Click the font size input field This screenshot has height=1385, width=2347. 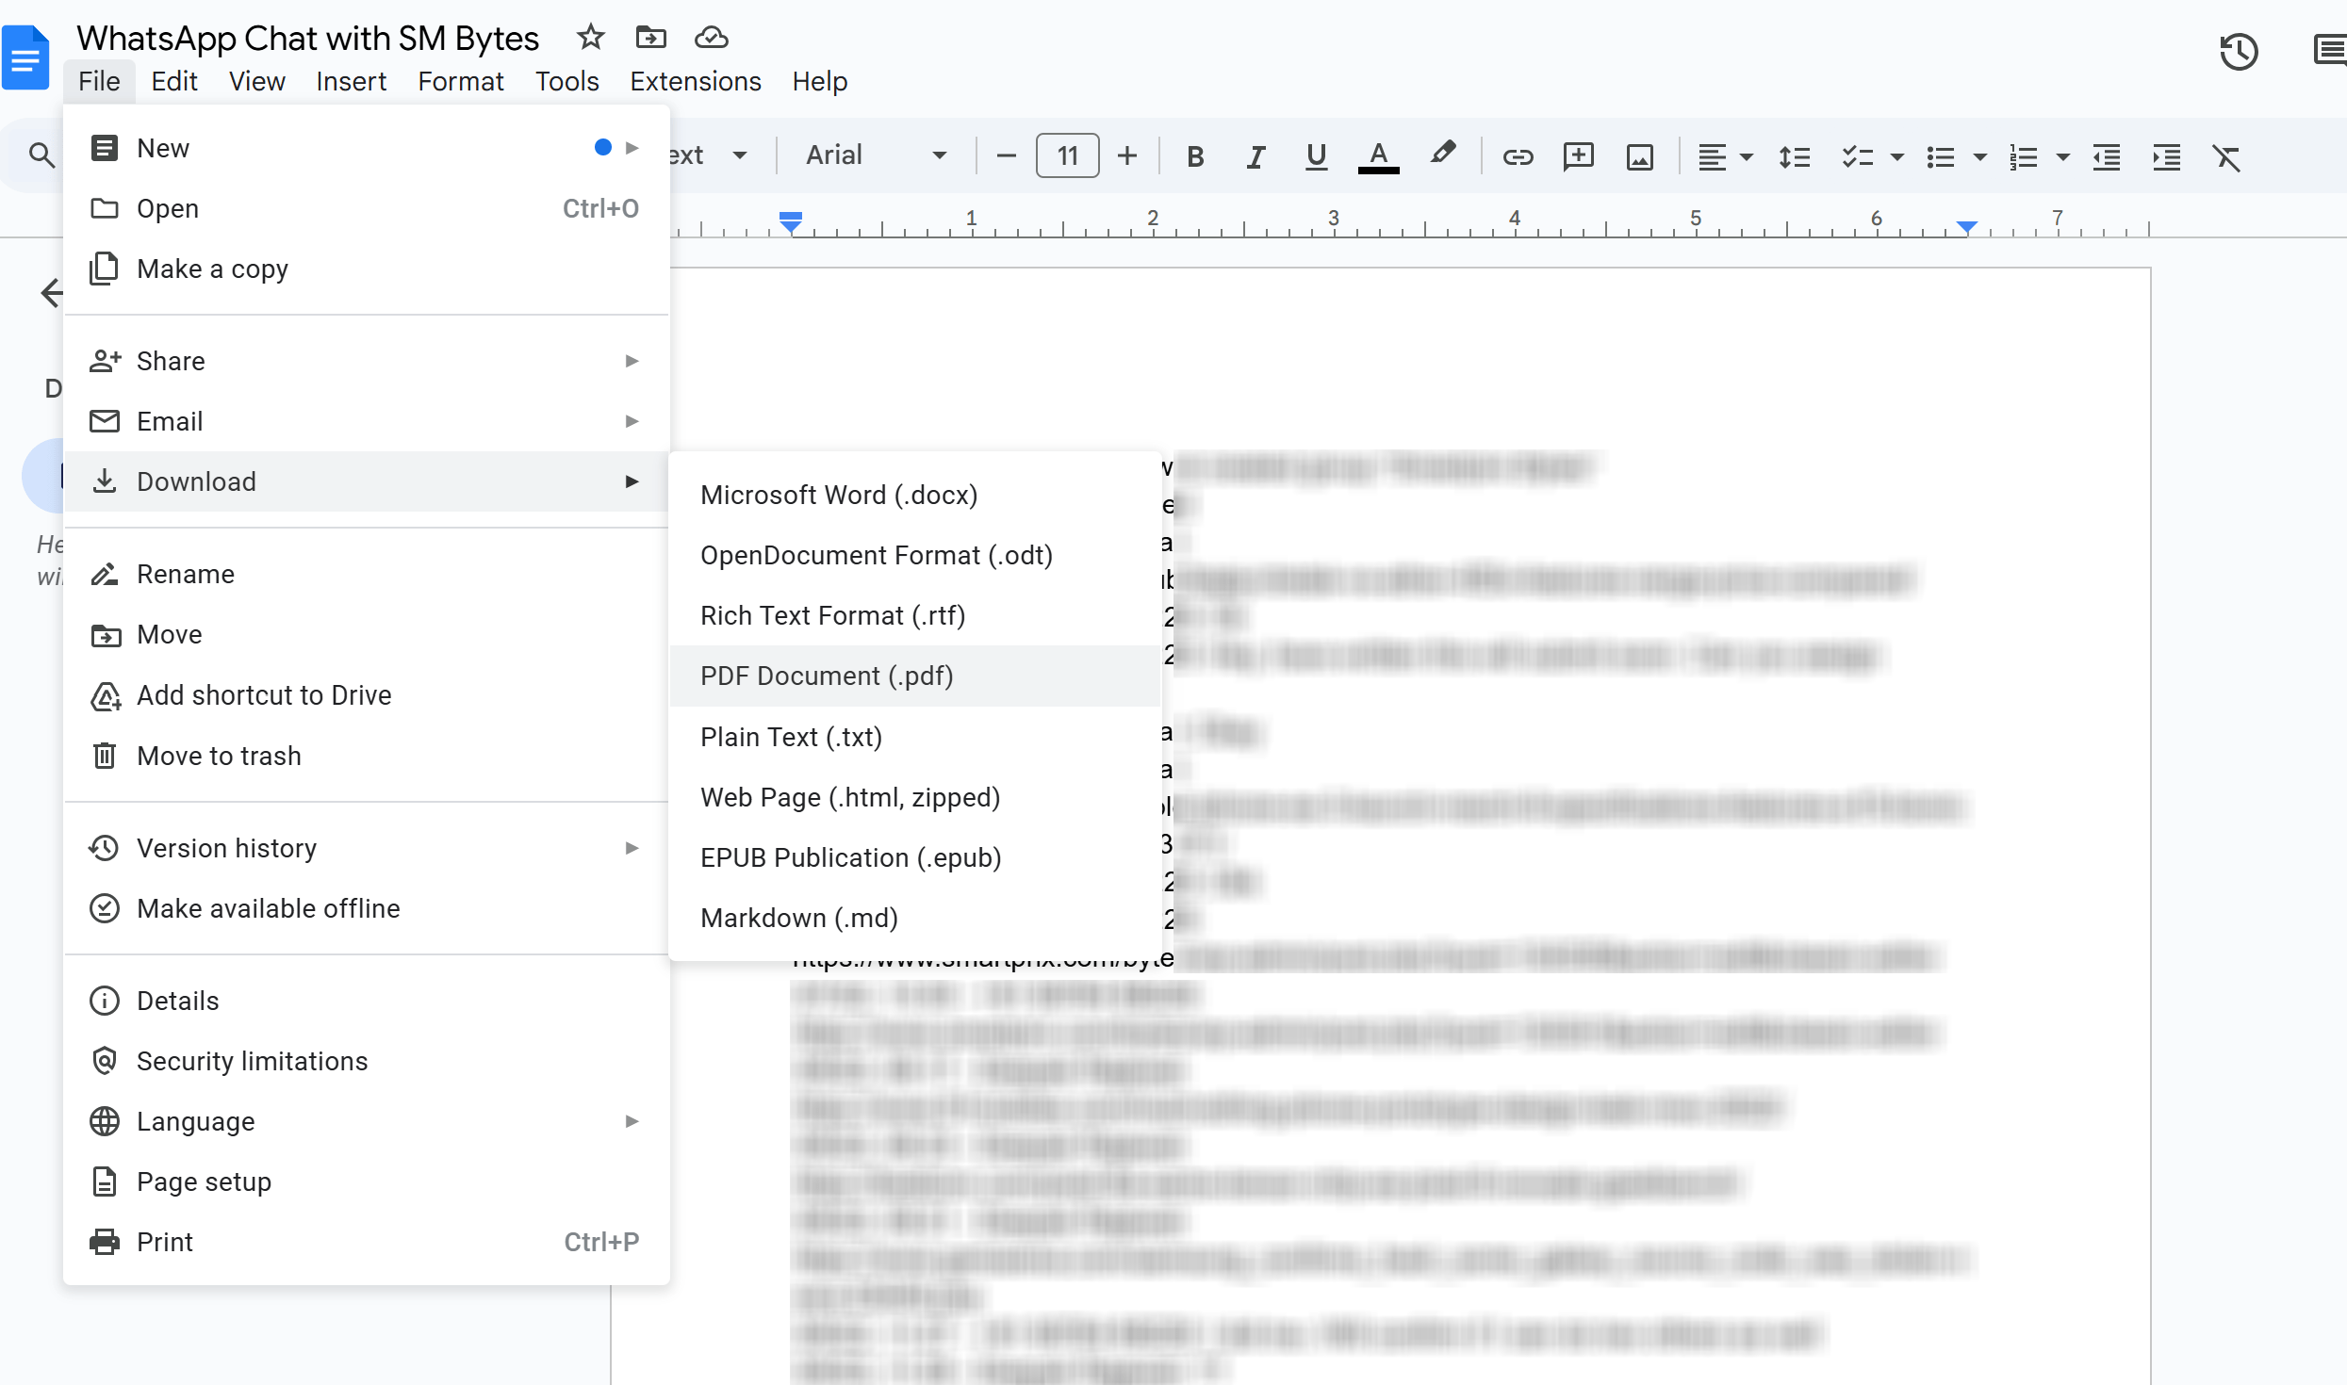1067,155
